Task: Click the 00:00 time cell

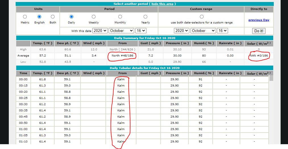Action: (x=23, y=79)
